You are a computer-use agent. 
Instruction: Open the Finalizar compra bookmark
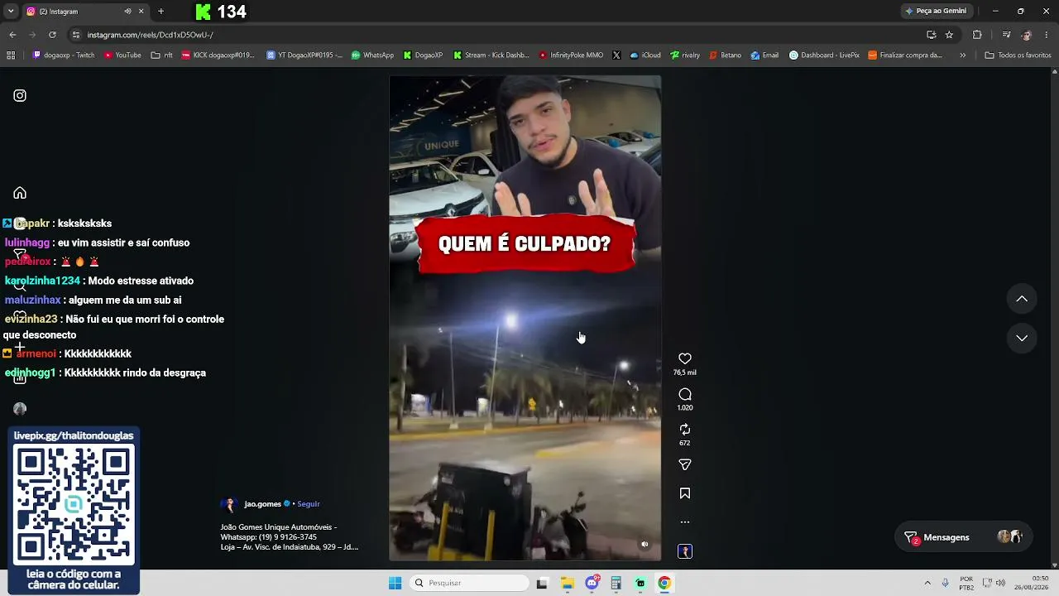[x=905, y=55]
